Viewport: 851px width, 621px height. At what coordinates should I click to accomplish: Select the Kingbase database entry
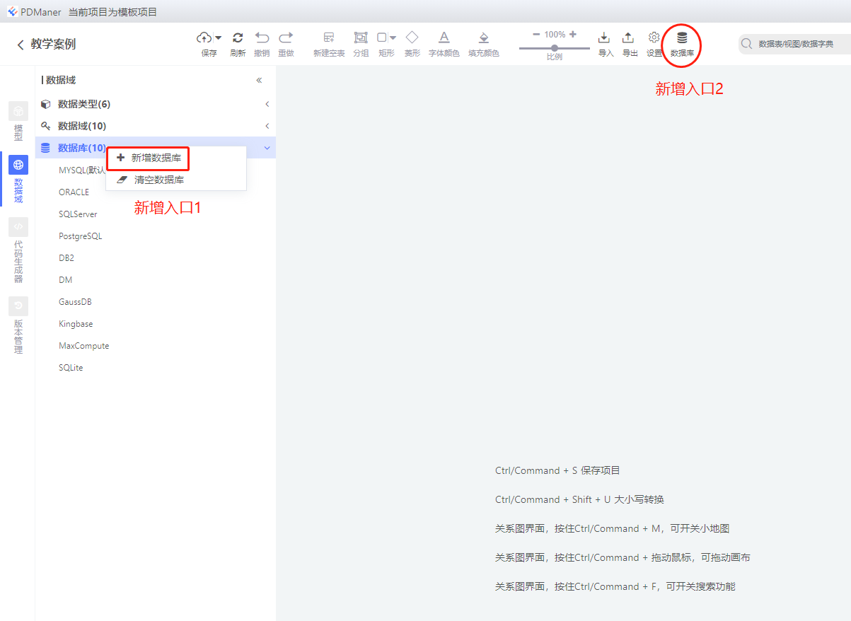click(x=76, y=323)
